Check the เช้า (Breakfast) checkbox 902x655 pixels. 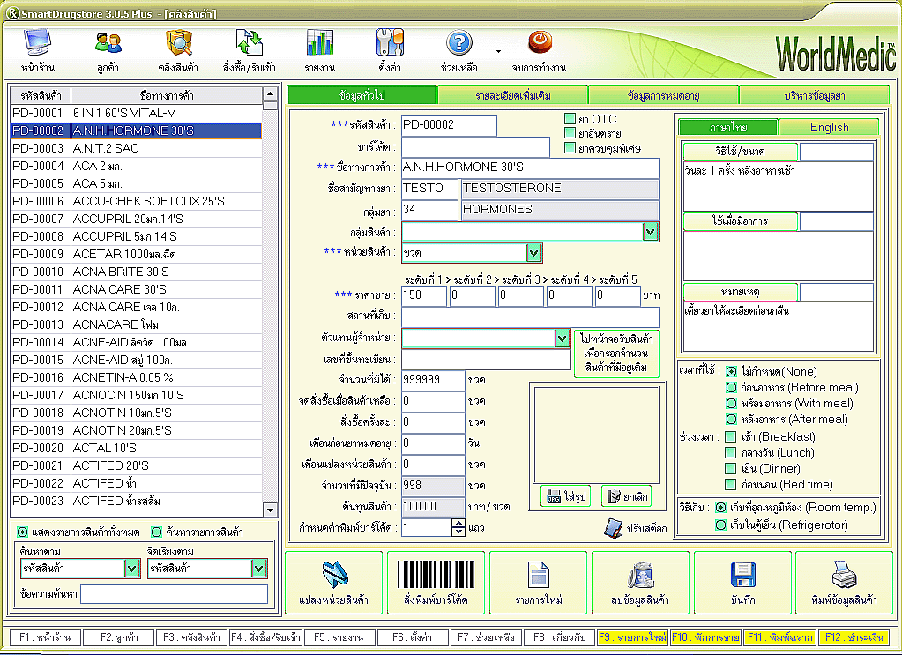[731, 436]
